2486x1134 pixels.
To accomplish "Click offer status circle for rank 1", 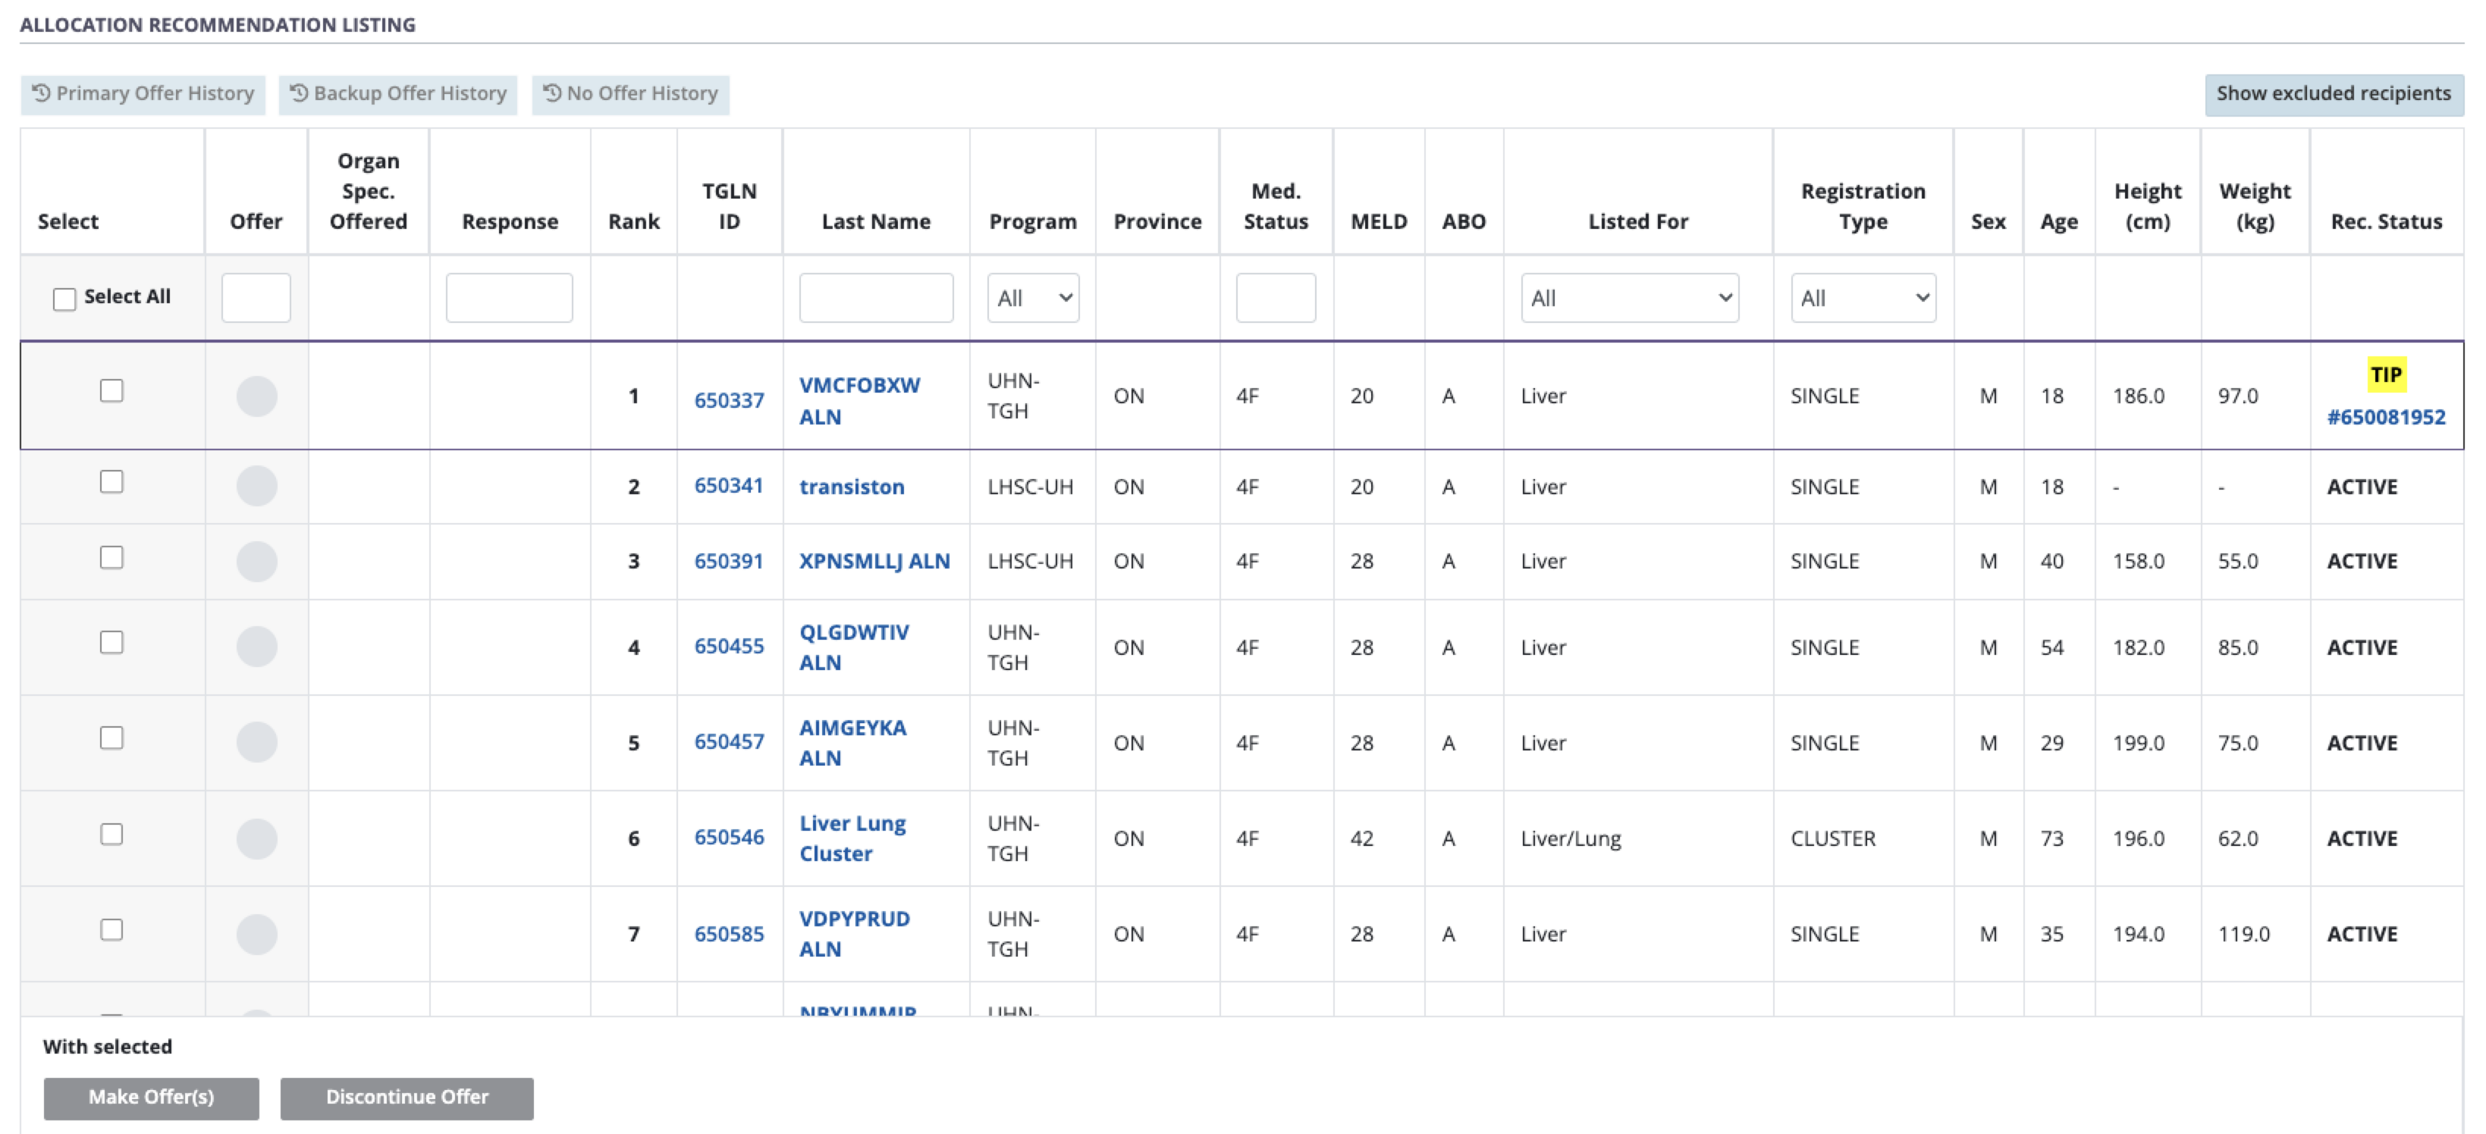I will [x=256, y=396].
